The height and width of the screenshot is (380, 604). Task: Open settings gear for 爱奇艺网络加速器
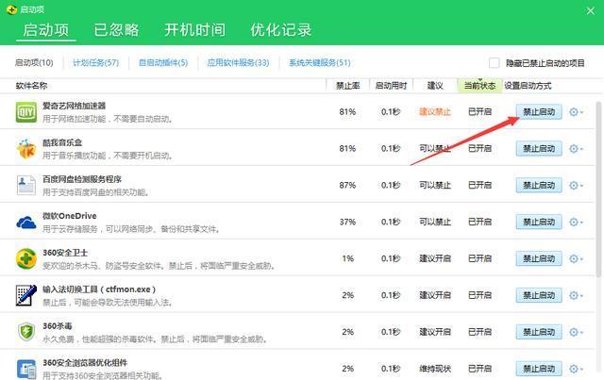pyautogui.click(x=576, y=112)
